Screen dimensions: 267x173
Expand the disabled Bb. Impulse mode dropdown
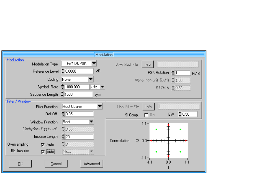(78, 152)
